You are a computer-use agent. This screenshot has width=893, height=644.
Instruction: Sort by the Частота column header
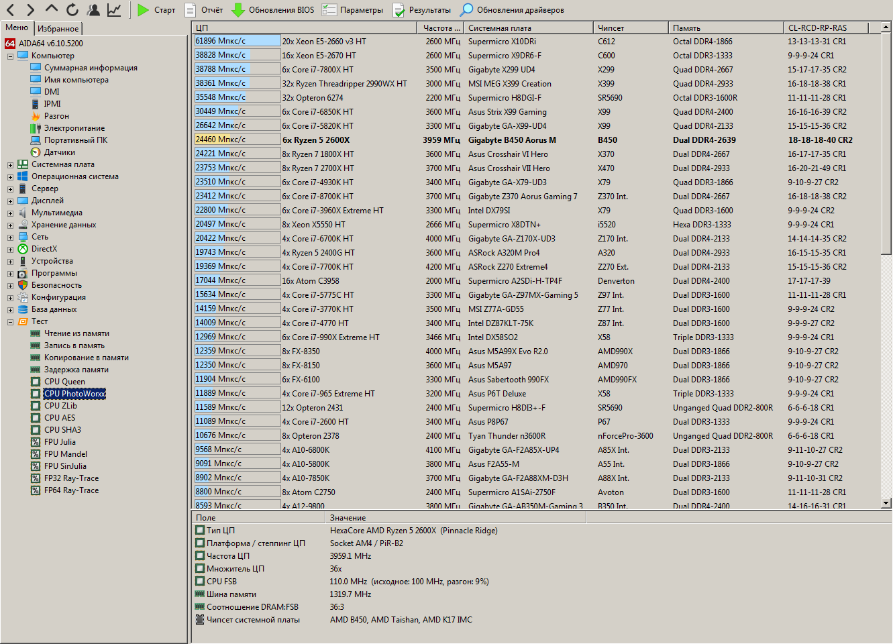click(x=439, y=28)
